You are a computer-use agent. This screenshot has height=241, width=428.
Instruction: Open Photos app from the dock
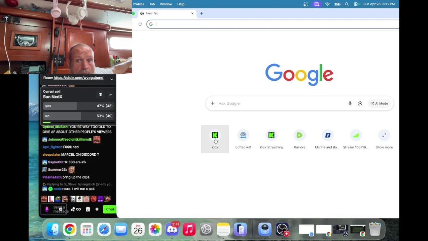point(155,229)
